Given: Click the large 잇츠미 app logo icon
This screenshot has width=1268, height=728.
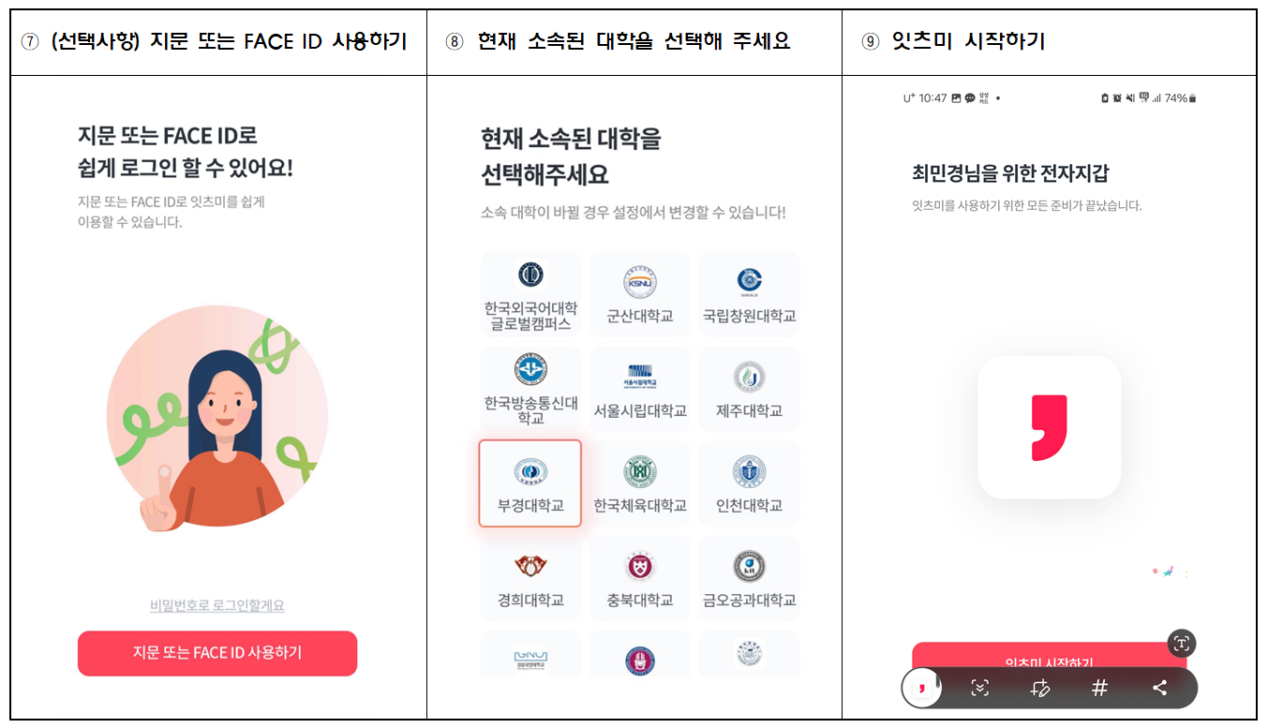Looking at the screenshot, I should (1049, 427).
